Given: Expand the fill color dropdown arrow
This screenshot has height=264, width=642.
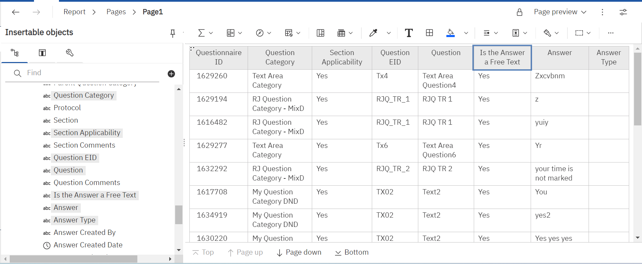Looking at the screenshot, I should 466,33.
